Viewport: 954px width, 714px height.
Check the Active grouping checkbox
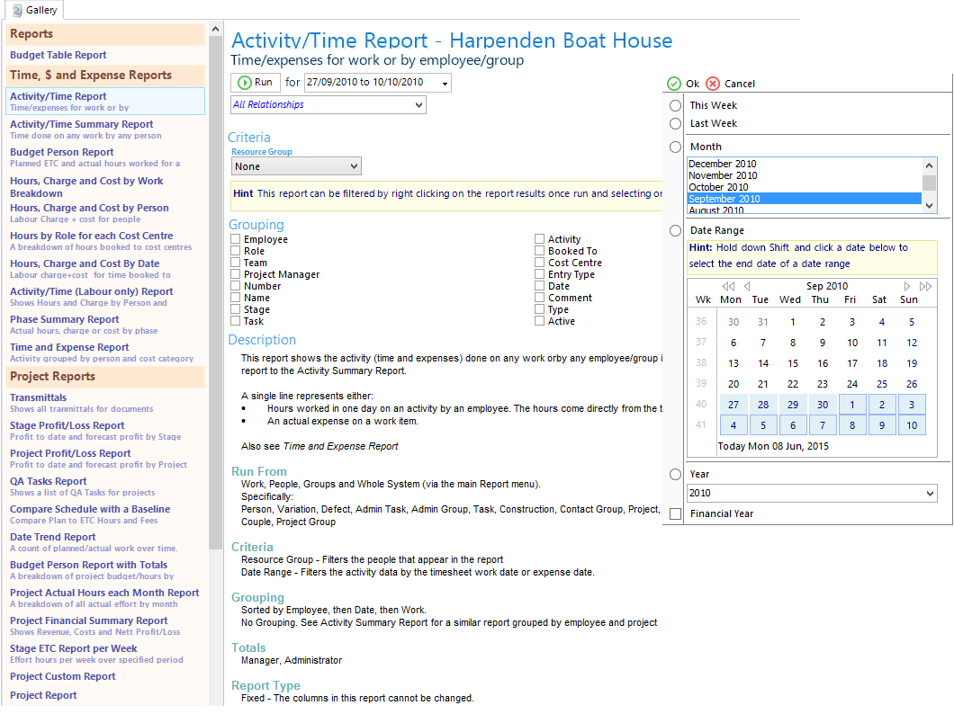click(x=540, y=321)
